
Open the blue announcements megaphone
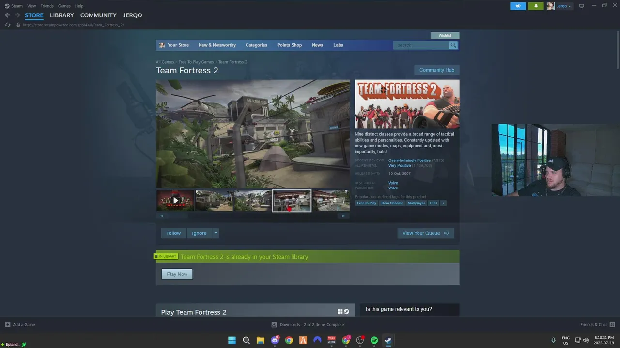pyautogui.click(x=518, y=6)
